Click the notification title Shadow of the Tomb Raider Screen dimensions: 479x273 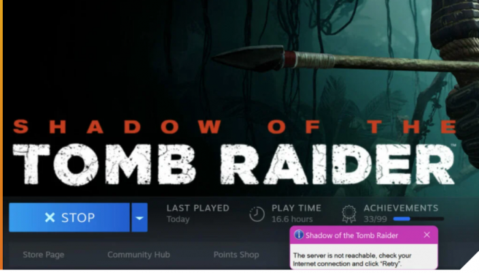click(352, 235)
